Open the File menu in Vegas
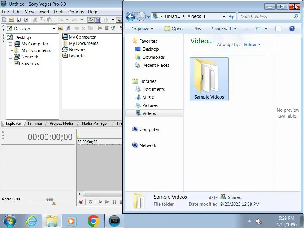 5,12
